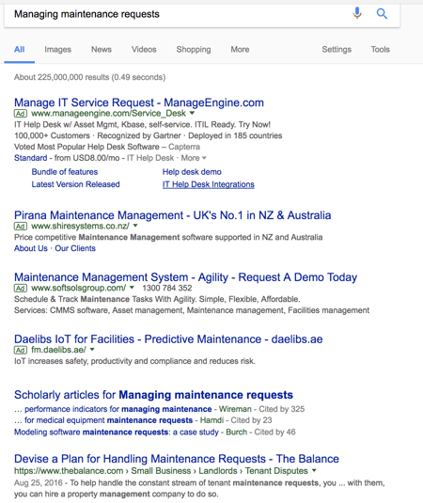Click the Ad badge beside fm.daelibs.ae URL

coord(21,350)
